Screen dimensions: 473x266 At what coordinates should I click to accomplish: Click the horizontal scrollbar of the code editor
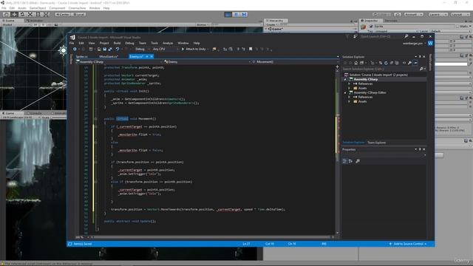pos(213,237)
